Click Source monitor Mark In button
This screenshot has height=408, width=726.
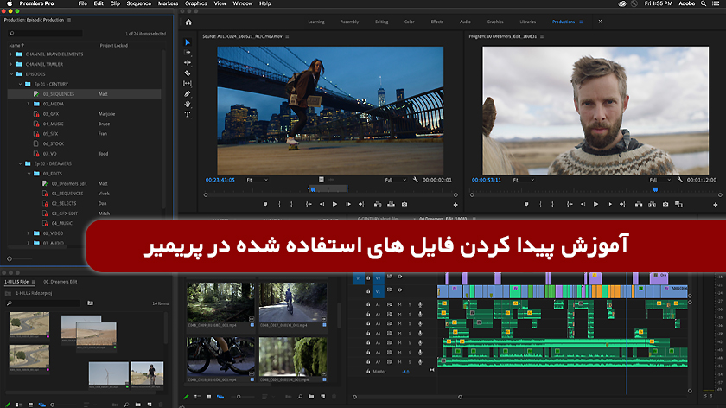[x=279, y=204]
